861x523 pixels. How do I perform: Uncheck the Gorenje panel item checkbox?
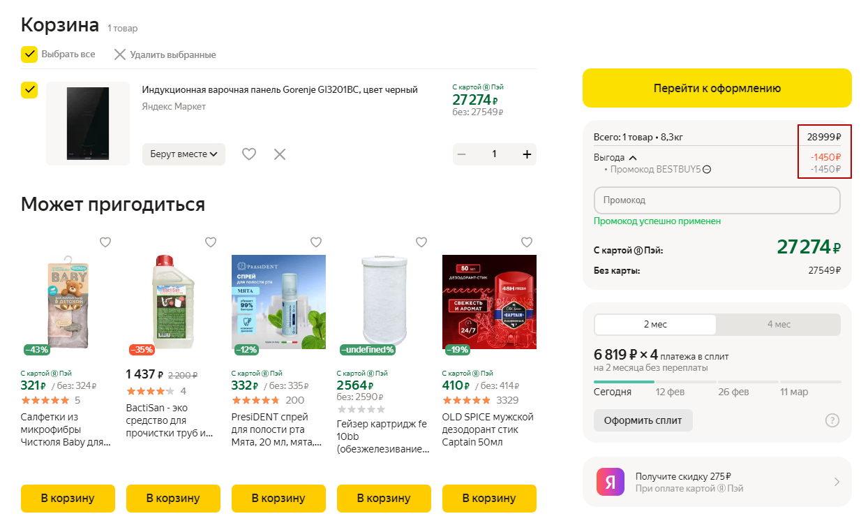pyautogui.click(x=29, y=90)
